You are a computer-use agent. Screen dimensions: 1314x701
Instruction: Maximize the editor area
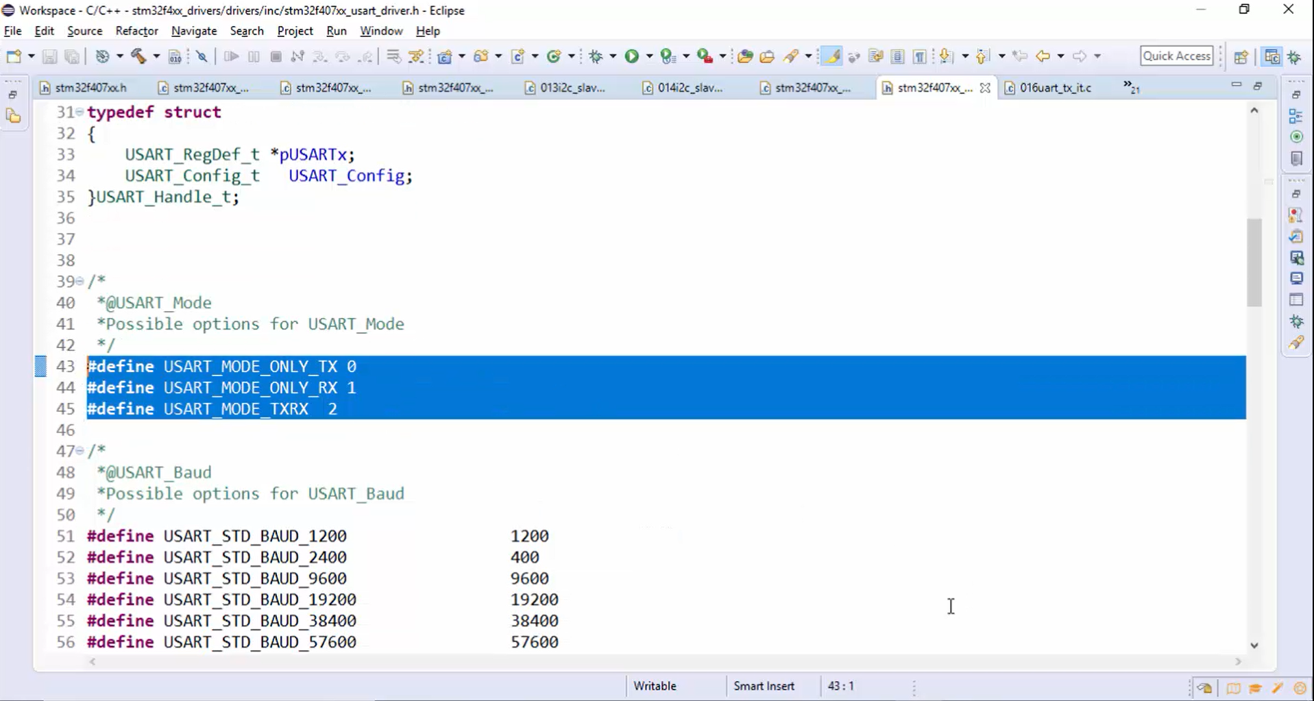point(1258,86)
